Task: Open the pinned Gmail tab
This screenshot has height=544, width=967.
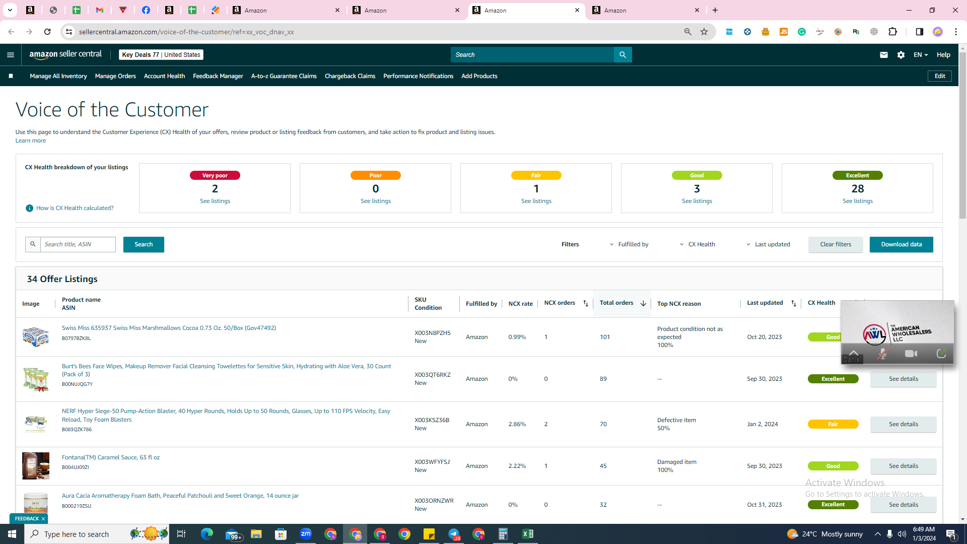Action: point(100,10)
